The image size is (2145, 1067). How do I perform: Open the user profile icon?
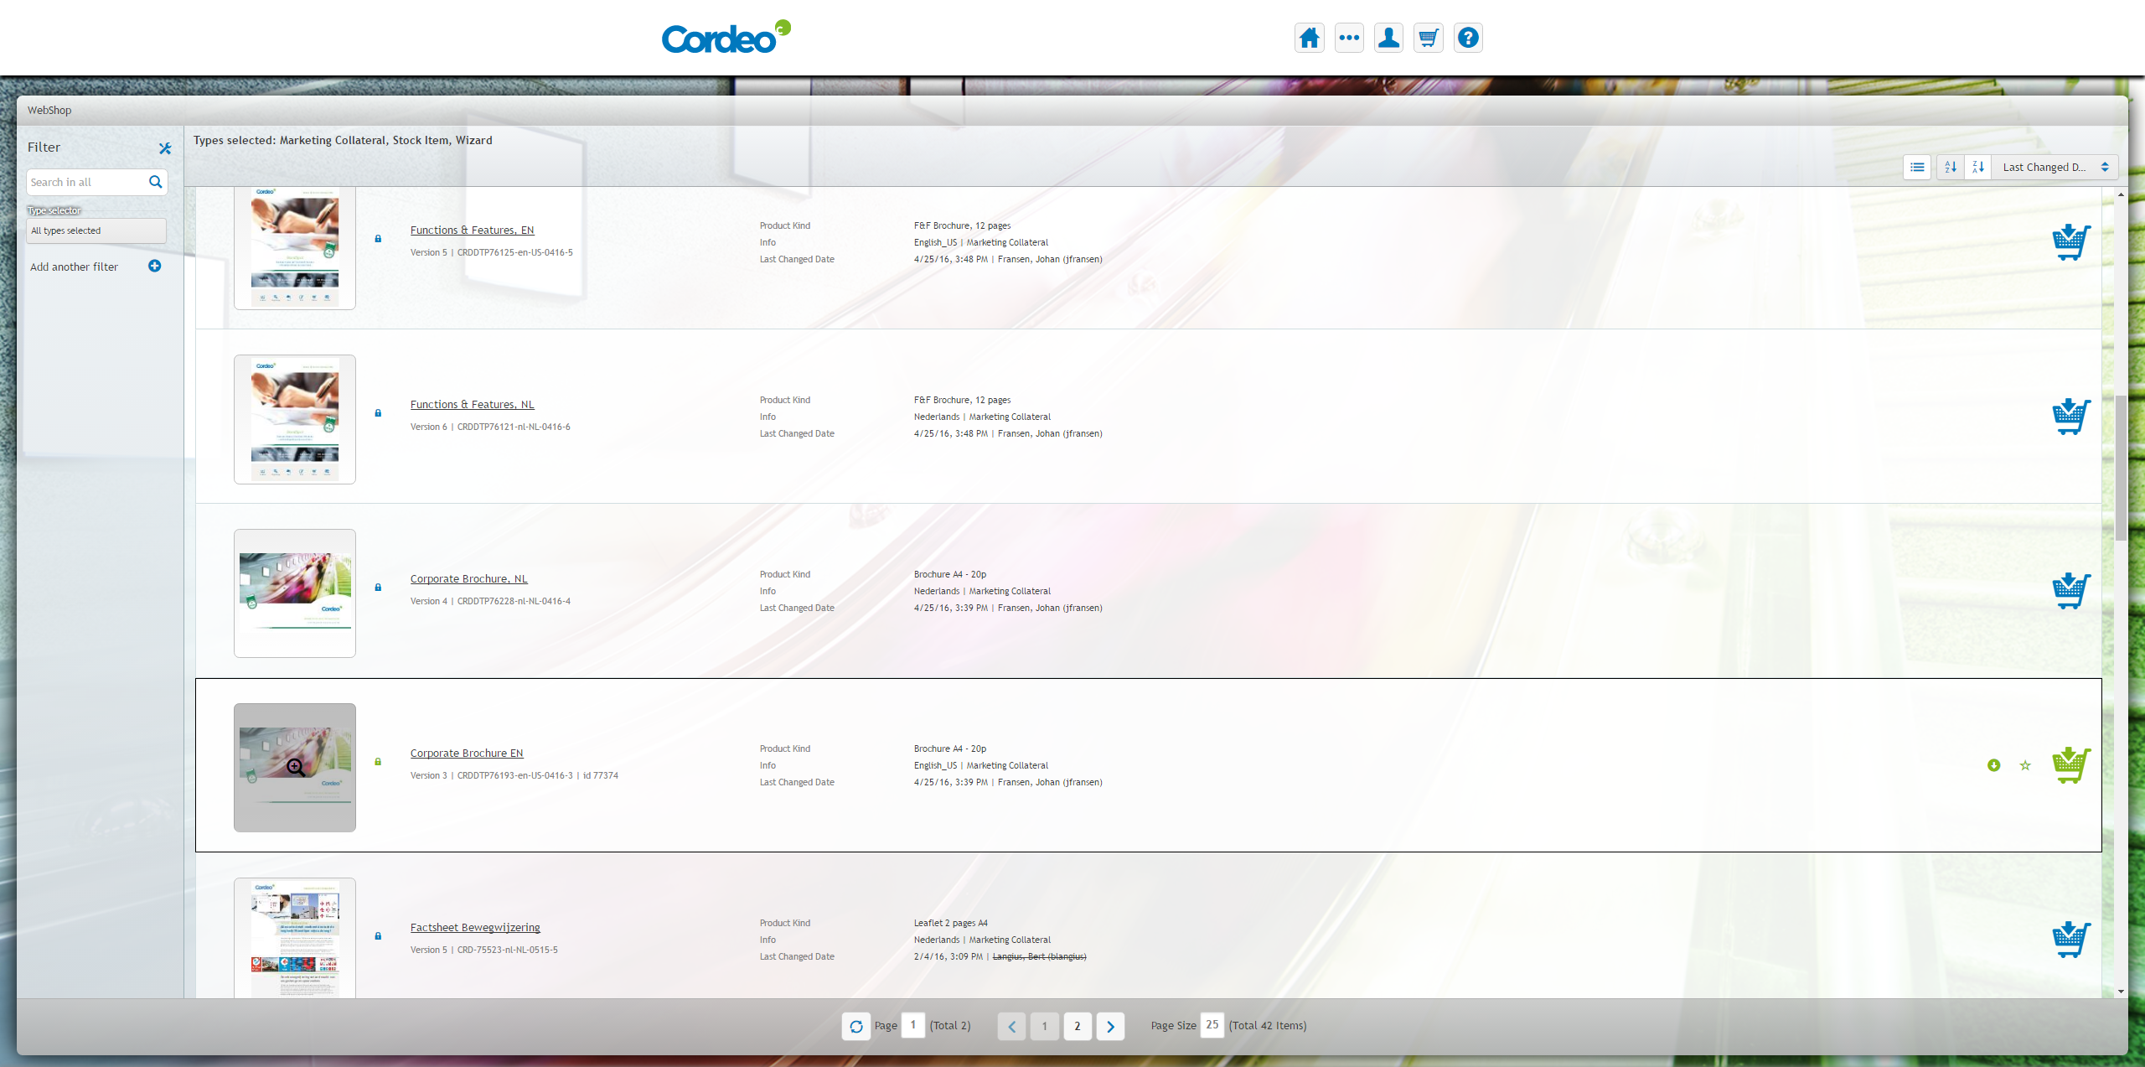point(1388,38)
